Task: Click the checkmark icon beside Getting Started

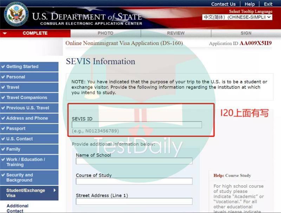Action: pyautogui.click(x=3, y=67)
